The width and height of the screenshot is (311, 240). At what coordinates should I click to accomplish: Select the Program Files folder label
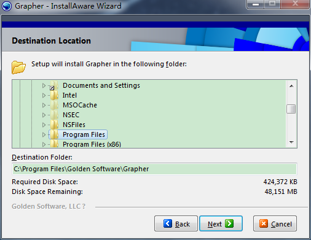click(84, 134)
